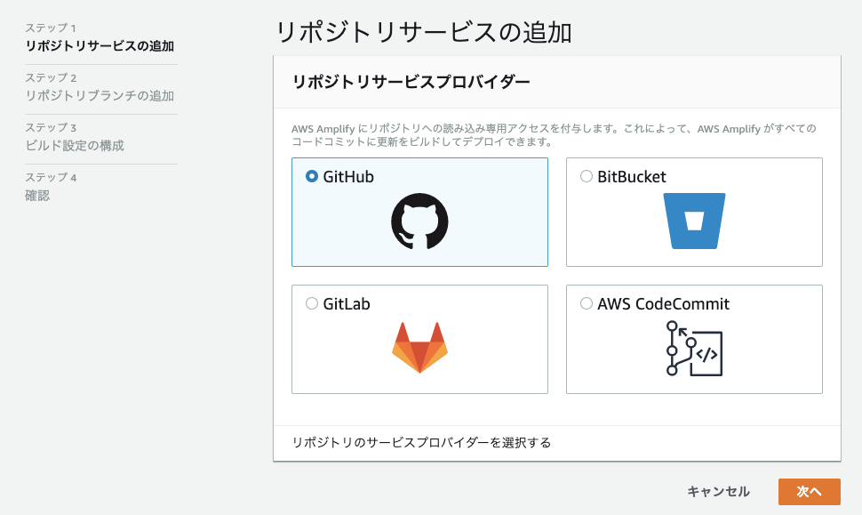The width and height of the screenshot is (862, 515).
Task: Choose the AWS CodeCommit radio option
Action: 586,303
